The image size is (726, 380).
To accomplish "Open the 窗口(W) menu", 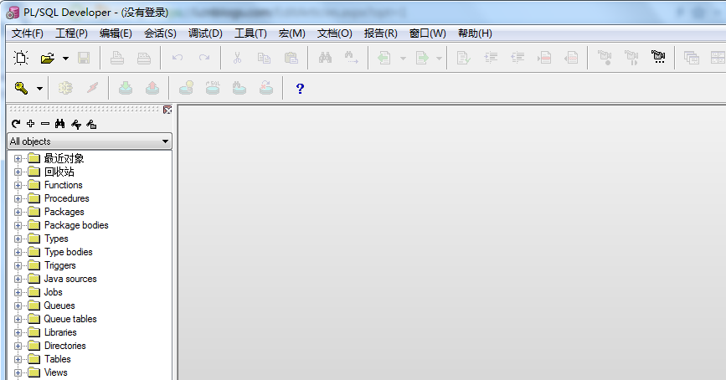I will 428,33.
